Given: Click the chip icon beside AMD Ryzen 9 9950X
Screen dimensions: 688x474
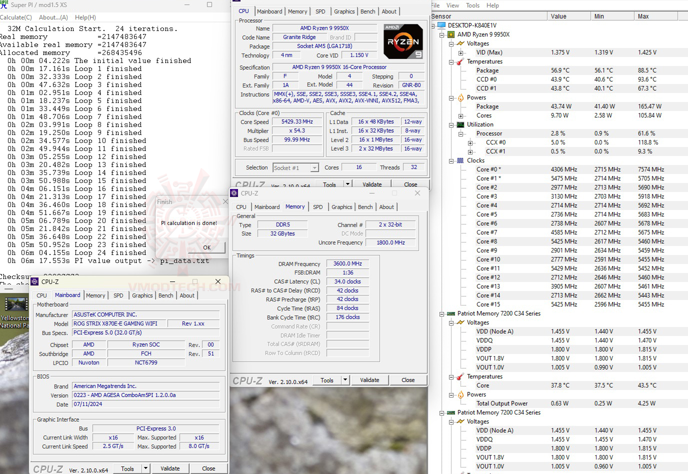Looking at the screenshot, I should point(451,34).
